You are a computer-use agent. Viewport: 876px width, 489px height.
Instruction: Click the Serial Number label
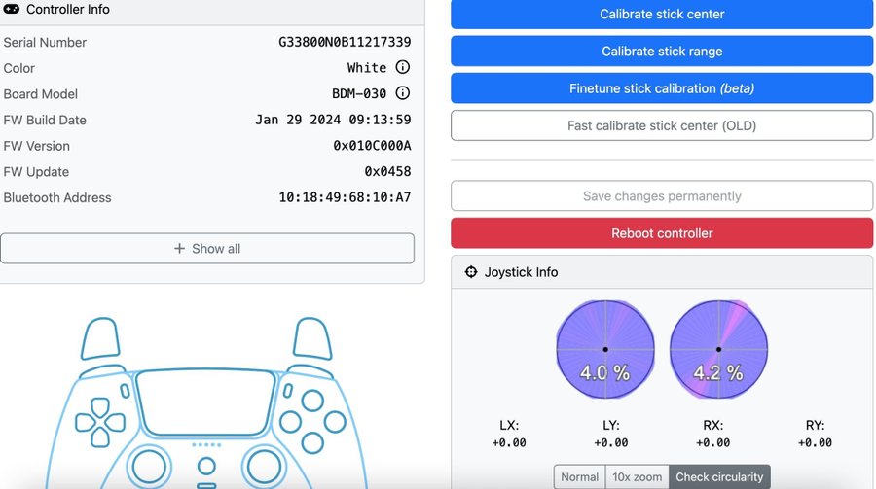click(x=45, y=43)
